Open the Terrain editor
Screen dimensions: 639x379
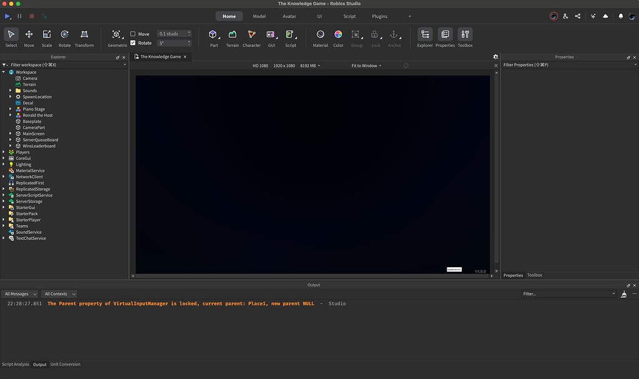point(232,36)
